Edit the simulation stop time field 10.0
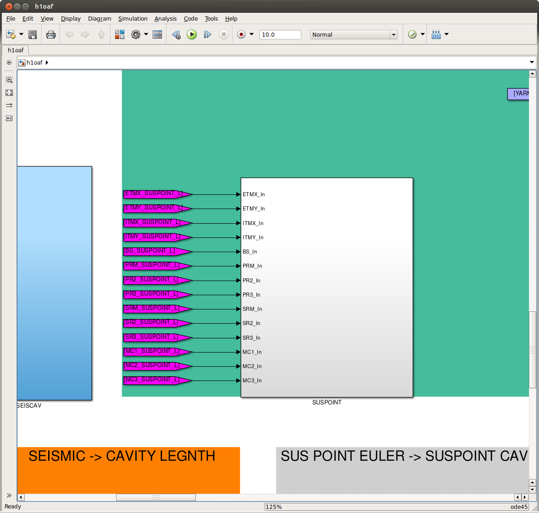Image resolution: width=539 pixels, height=513 pixels. pyautogui.click(x=280, y=34)
